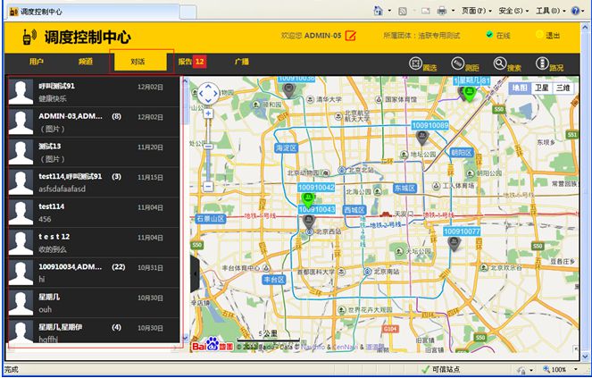Click the read mail icon in IE toolbar
Image resolution: width=592 pixels, height=378 pixels.
pos(426,11)
